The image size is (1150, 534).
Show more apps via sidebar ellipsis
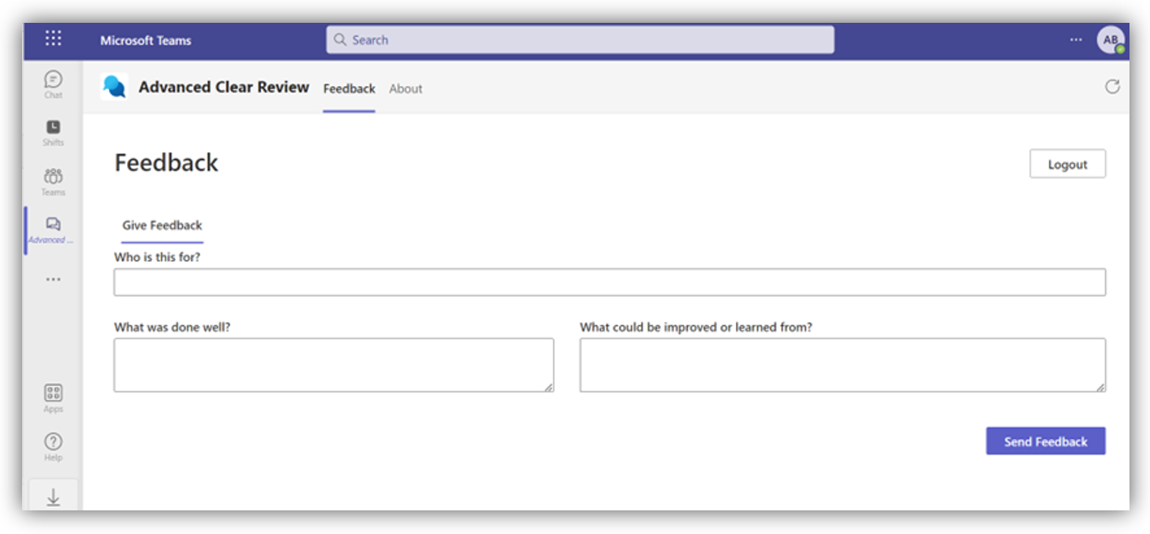pyautogui.click(x=53, y=279)
